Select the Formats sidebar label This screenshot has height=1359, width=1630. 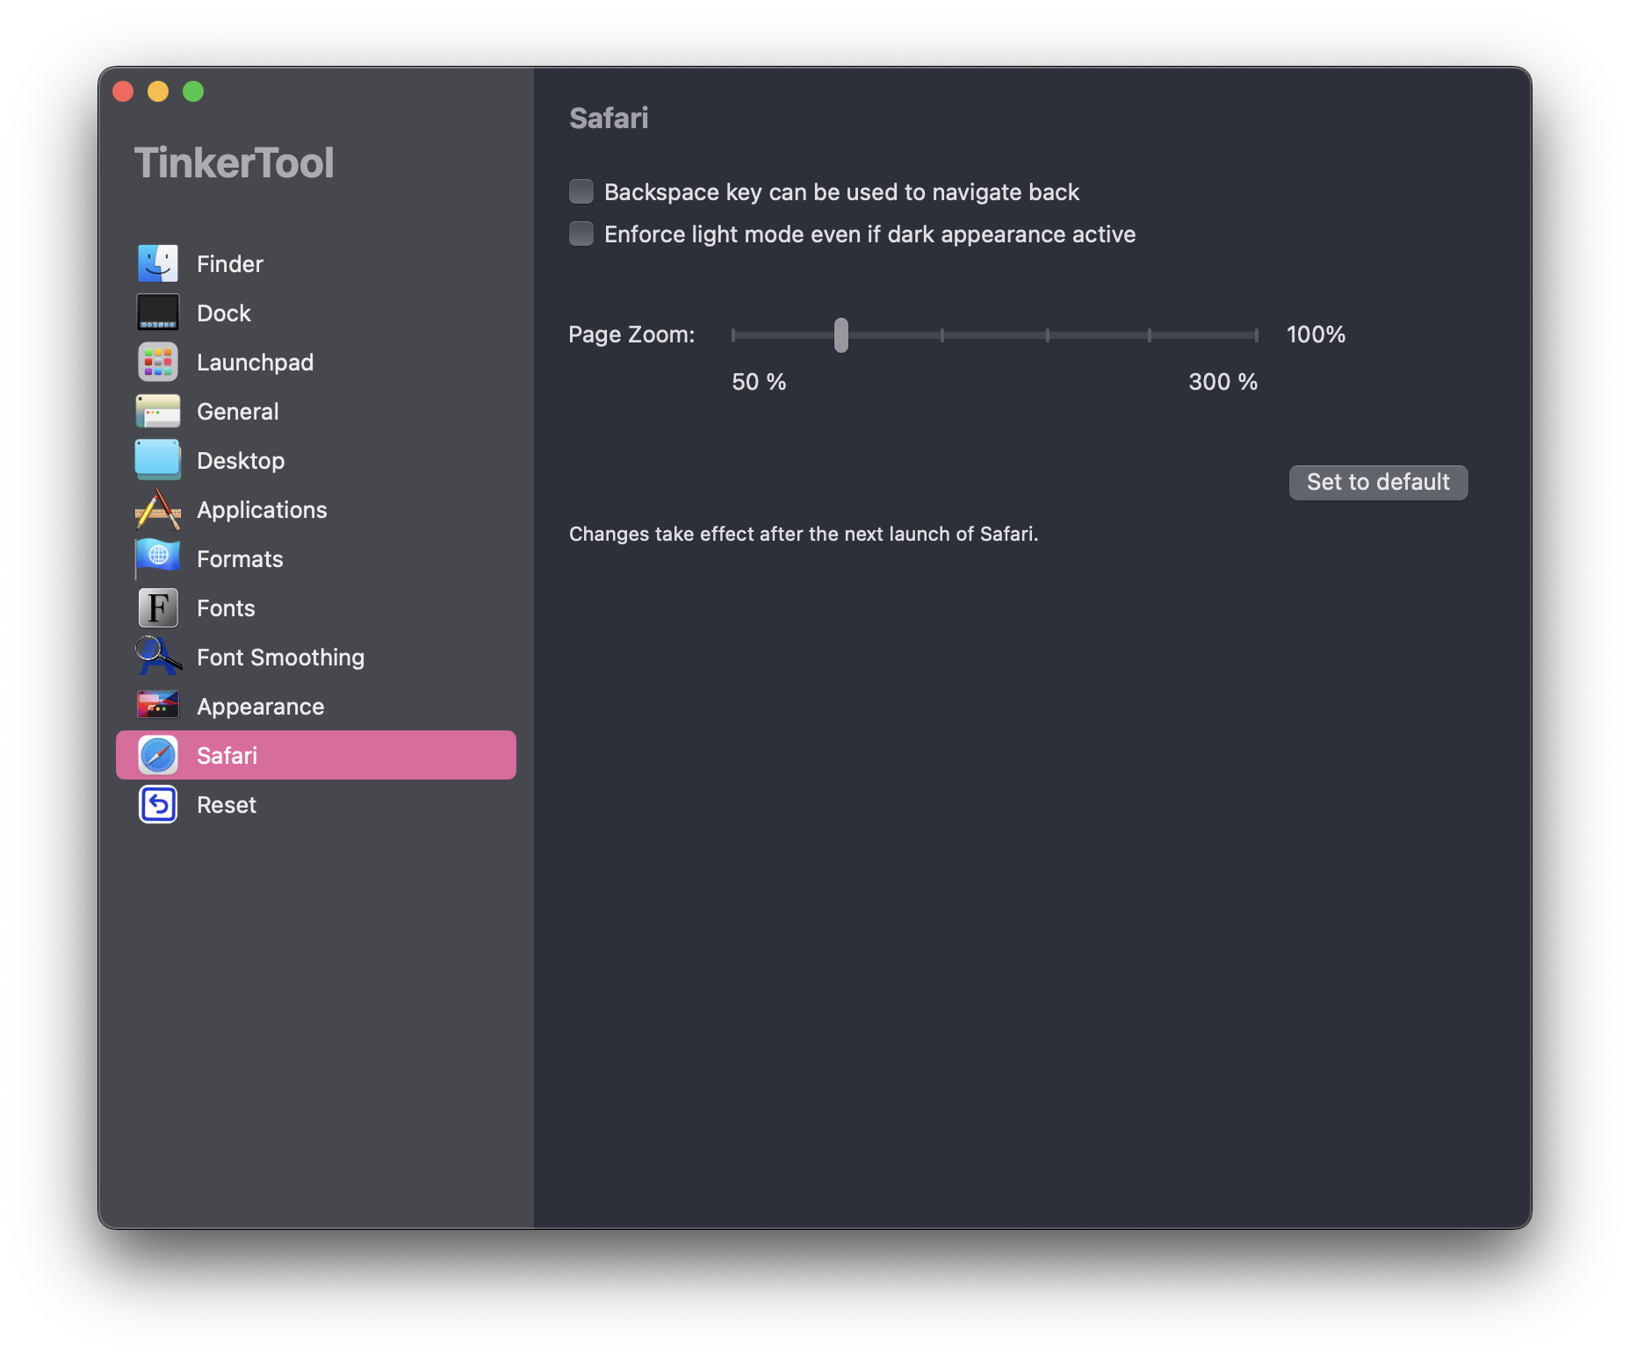click(240, 558)
